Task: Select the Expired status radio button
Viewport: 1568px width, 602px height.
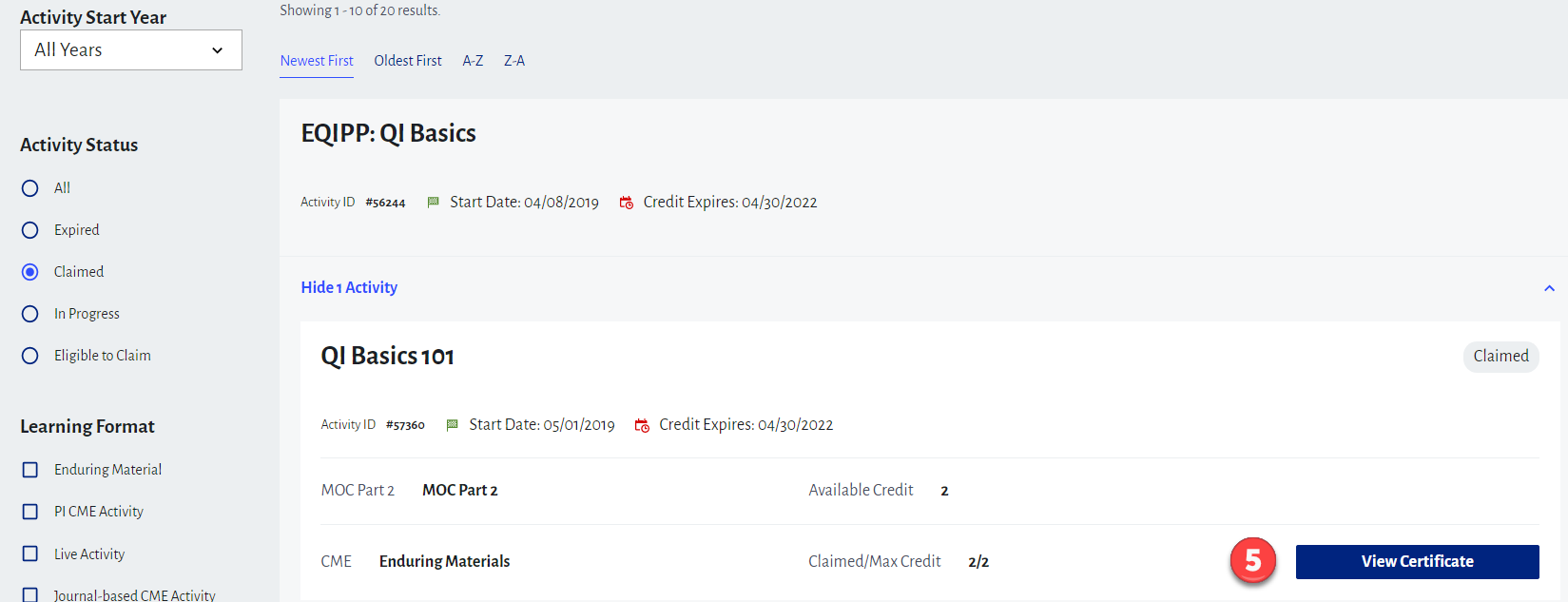Action: tap(30, 230)
